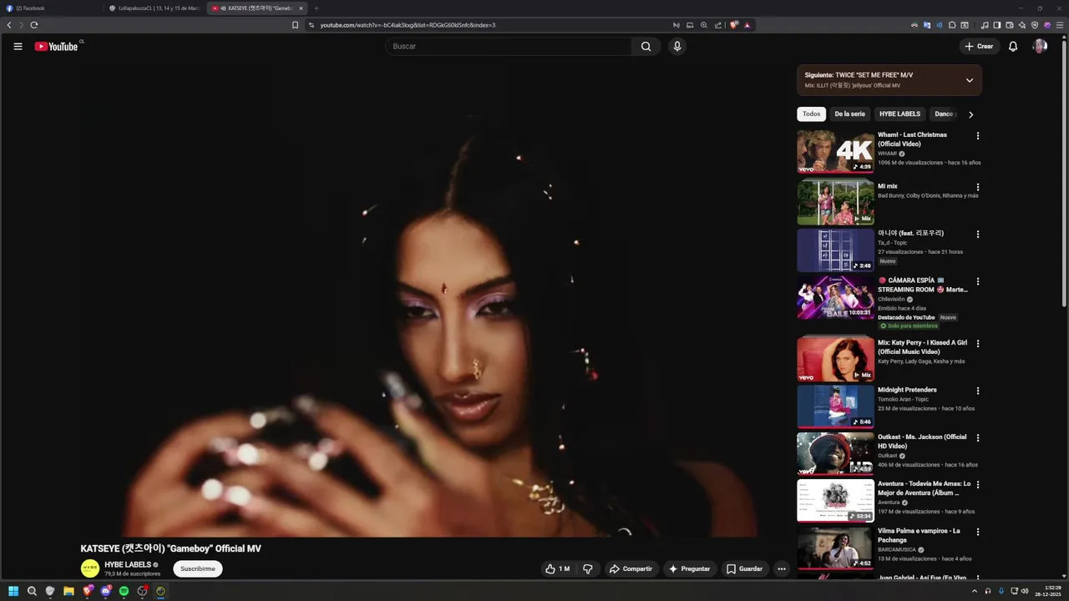Open the CÁMARA ESPÍA Streaming Room title

click(x=923, y=285)
